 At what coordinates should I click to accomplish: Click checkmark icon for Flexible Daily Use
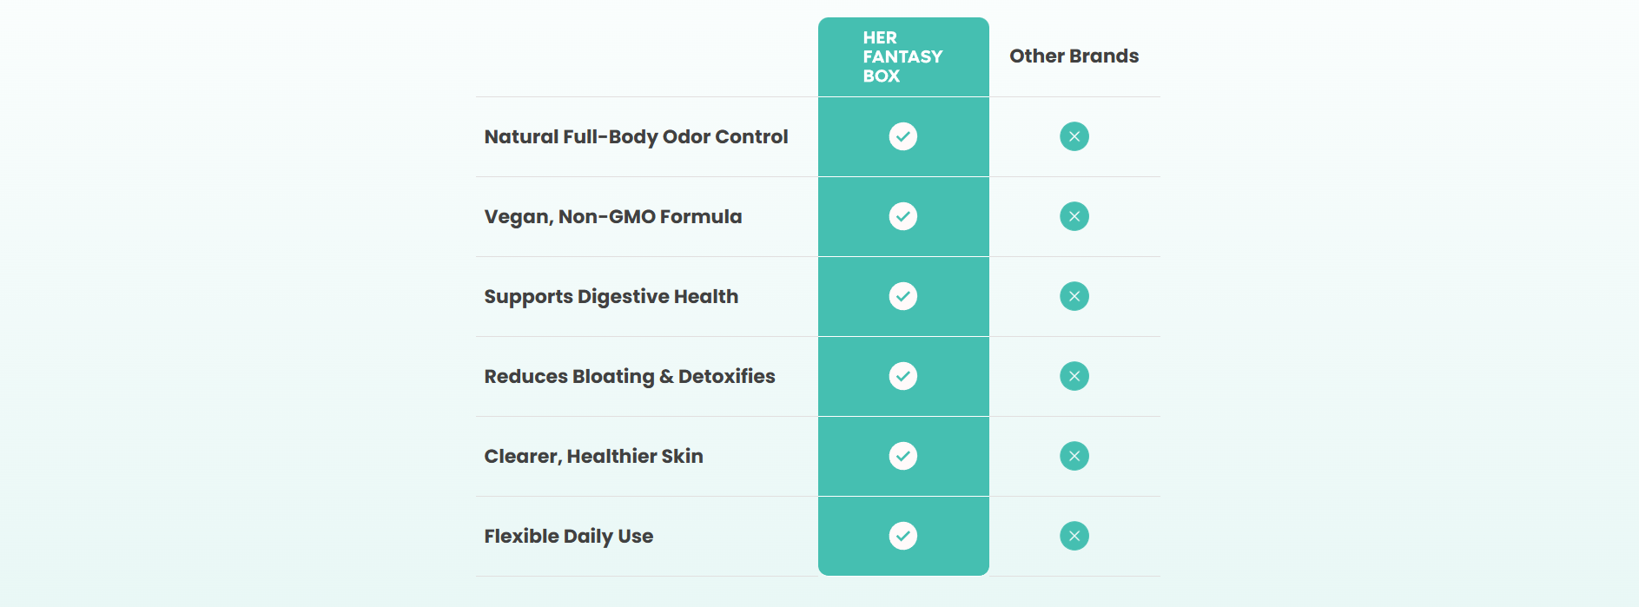point(902,536)
